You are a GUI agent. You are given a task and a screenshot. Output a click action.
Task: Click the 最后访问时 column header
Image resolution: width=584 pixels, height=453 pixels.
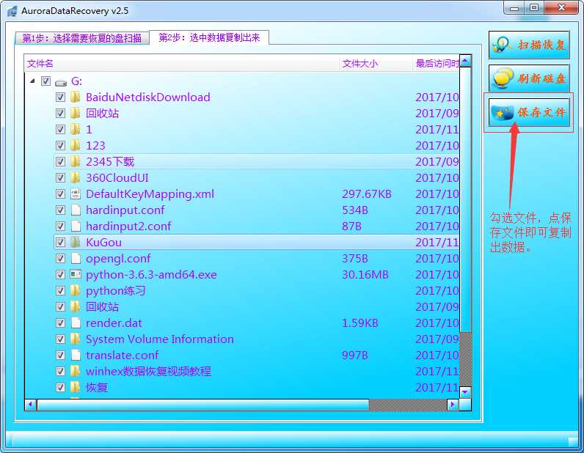[437, 64]
